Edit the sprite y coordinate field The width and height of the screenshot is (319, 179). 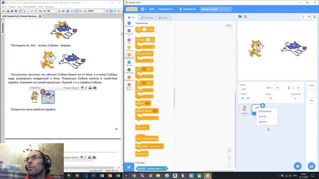coord(298,88)
